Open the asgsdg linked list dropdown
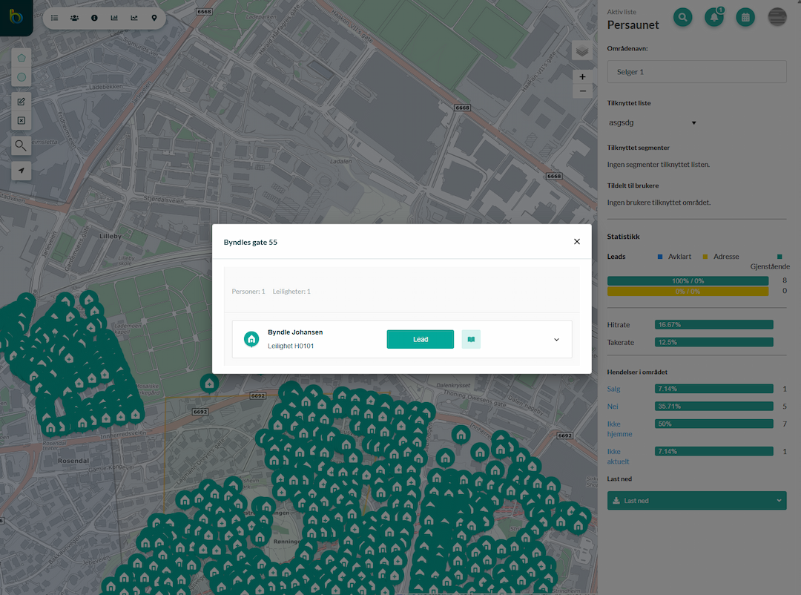 click(653, 122)
